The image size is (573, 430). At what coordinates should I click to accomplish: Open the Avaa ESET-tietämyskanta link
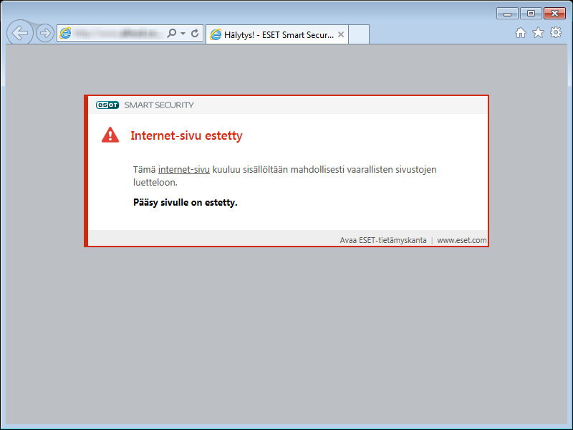click(383, 240)
